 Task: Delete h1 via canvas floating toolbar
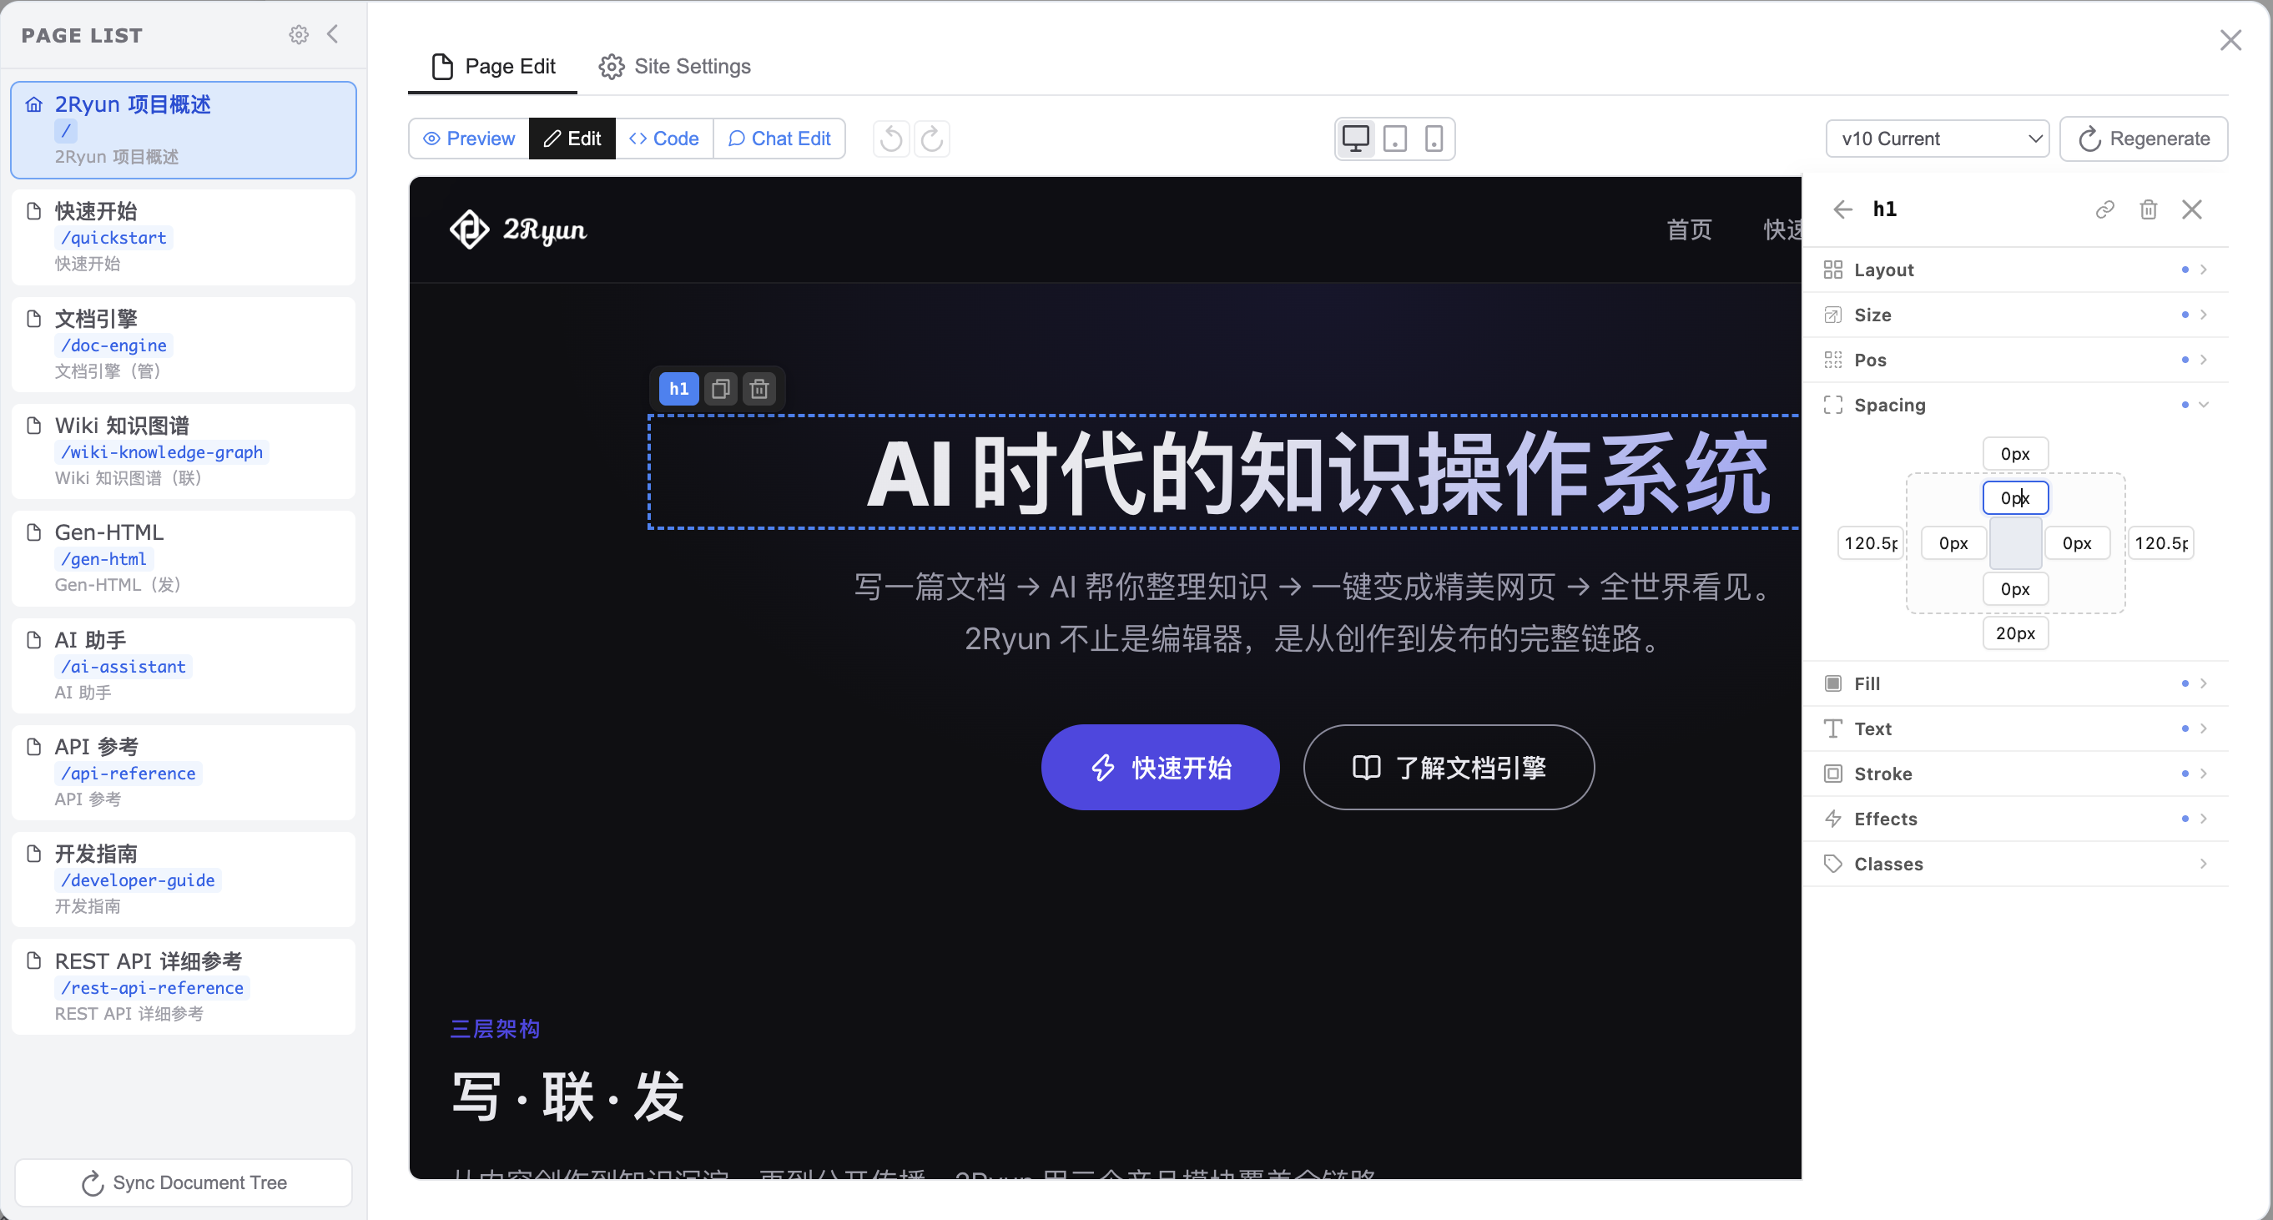point(759,389)
